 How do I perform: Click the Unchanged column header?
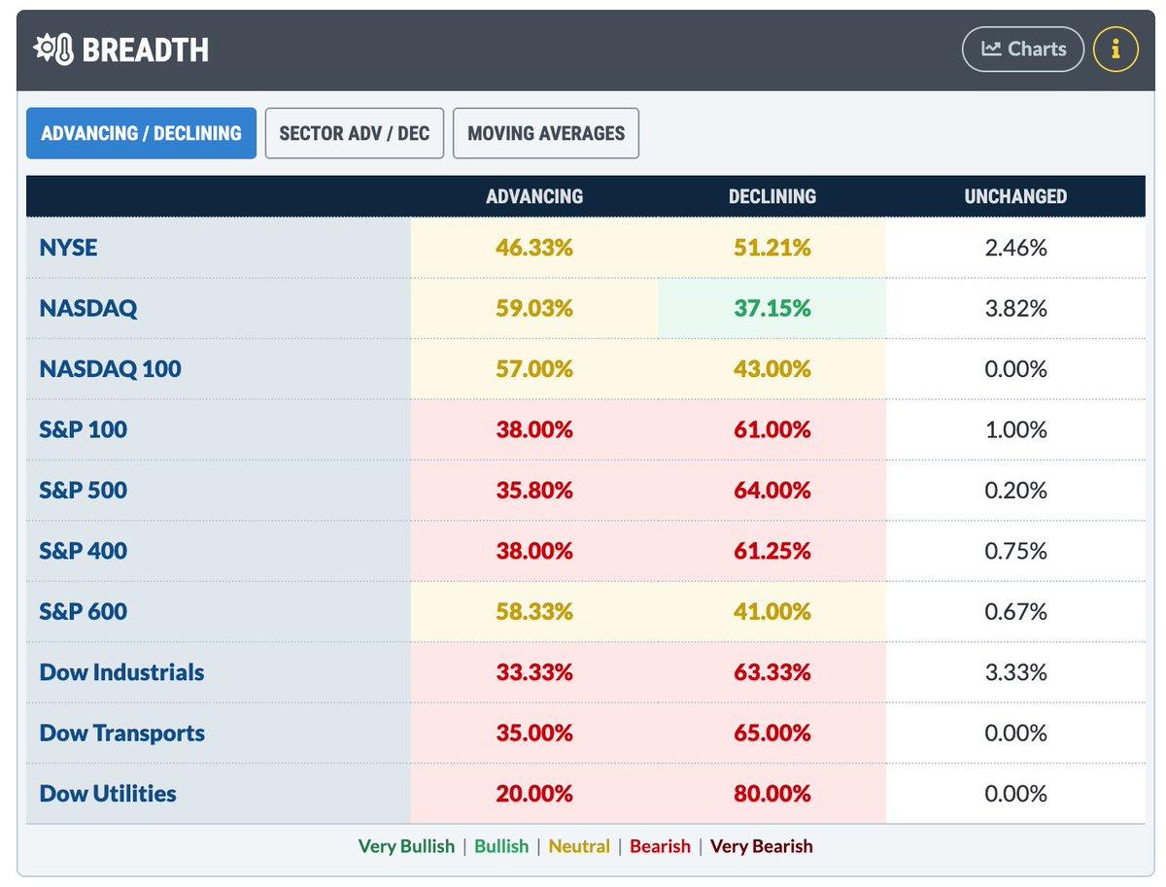pos(1015,196)
